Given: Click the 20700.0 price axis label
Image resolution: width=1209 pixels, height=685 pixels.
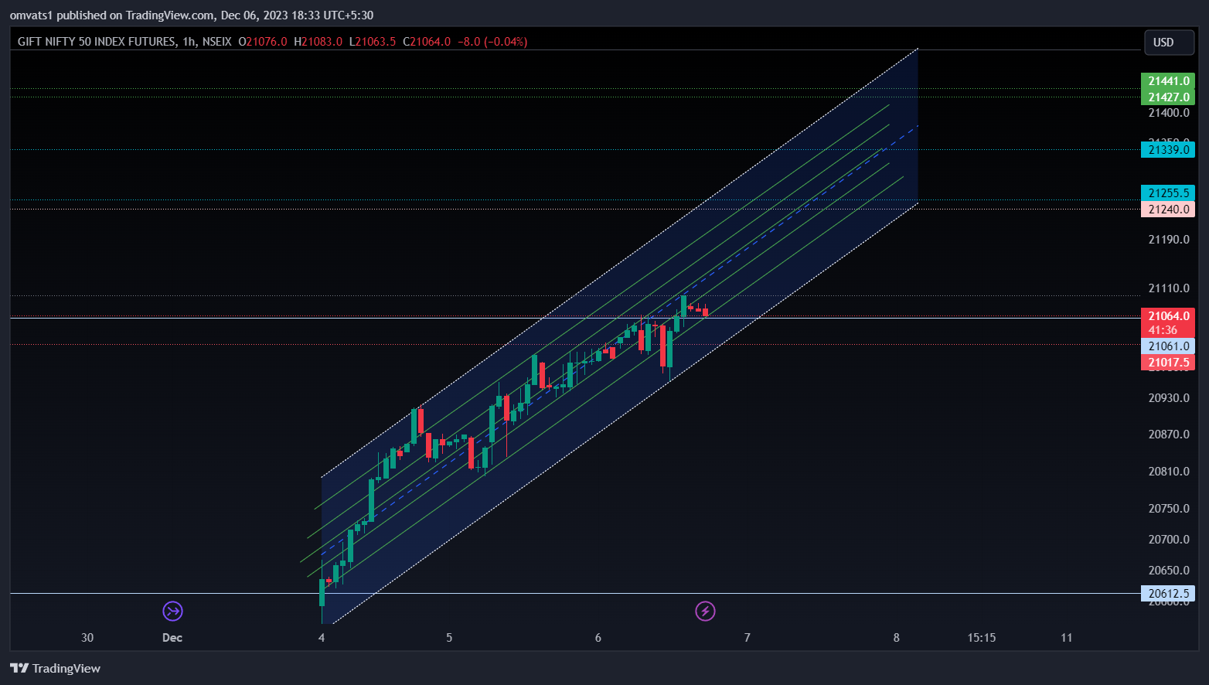Looking at the screenshot, I should click(x=1169, y=540).
